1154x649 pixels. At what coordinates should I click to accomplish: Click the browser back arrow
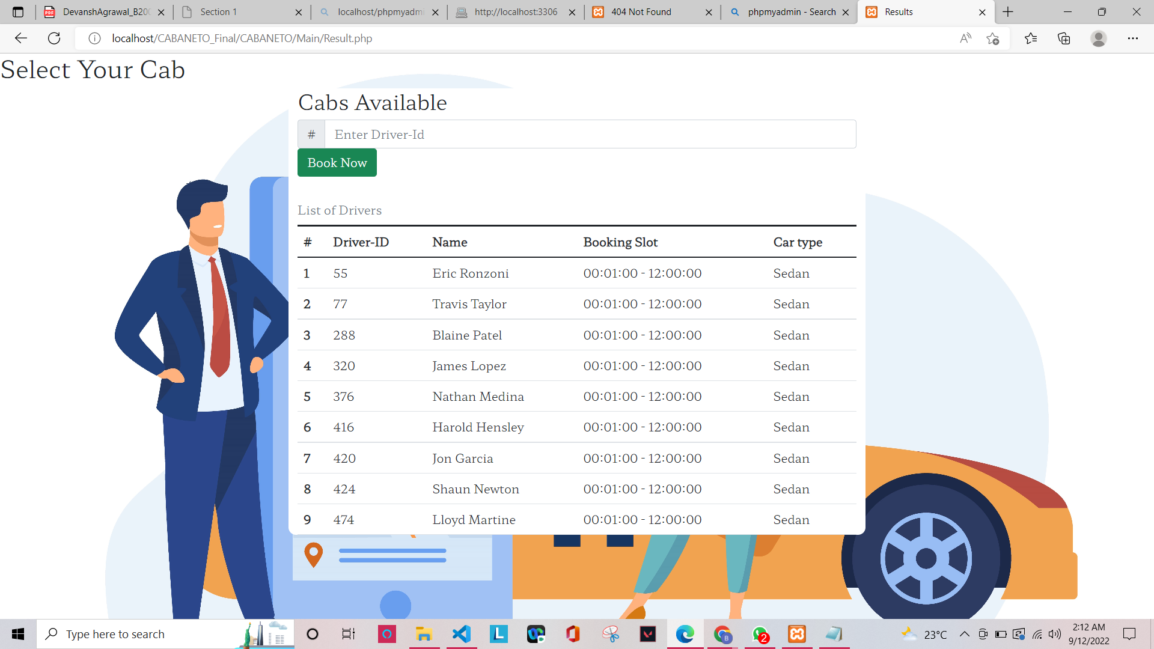21,38
